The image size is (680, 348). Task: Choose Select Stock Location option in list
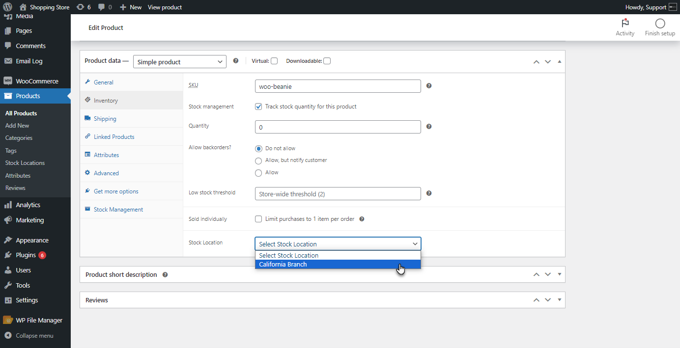pos(338,256)
